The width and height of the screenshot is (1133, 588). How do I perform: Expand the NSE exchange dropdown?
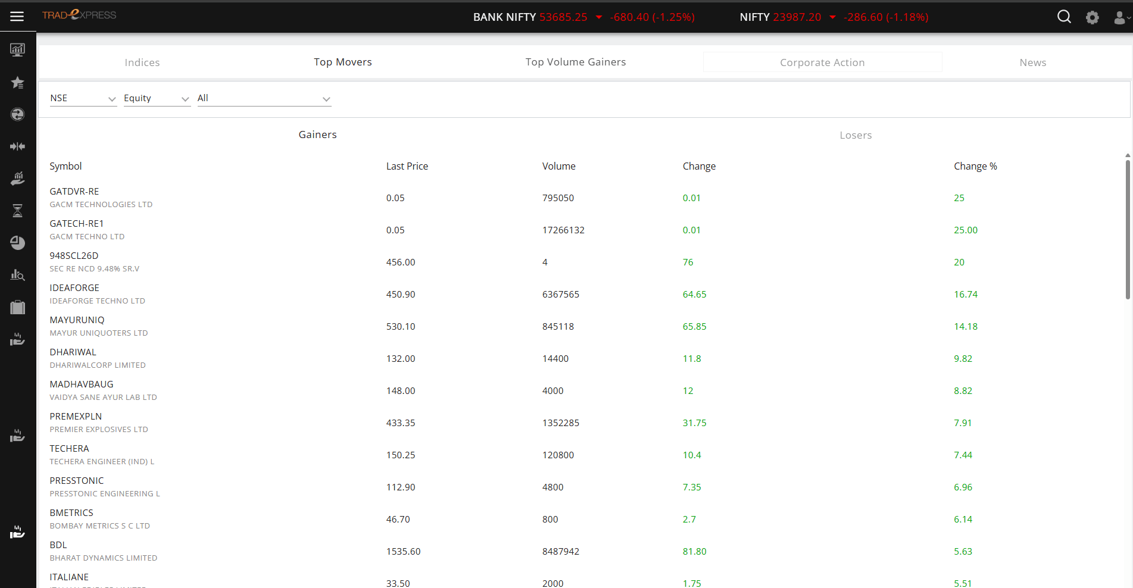click(x=83, y=98)
